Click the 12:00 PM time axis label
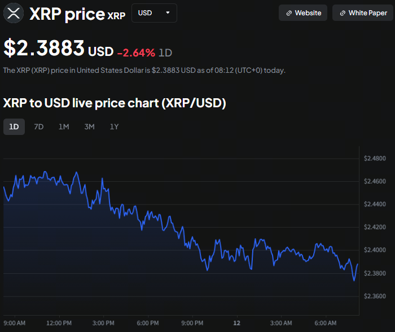The image size is (395, 332). pos(59,323)
